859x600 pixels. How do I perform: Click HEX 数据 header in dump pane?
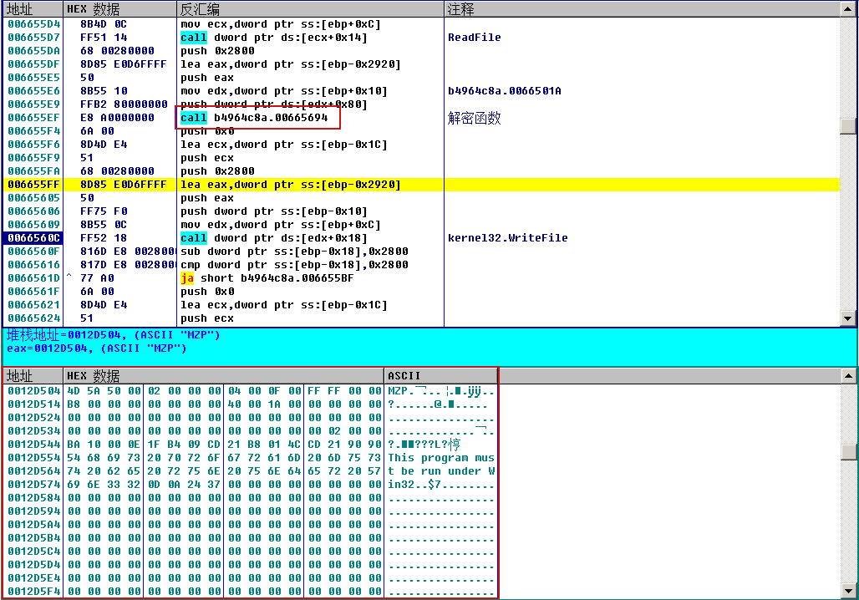(223, 376)
